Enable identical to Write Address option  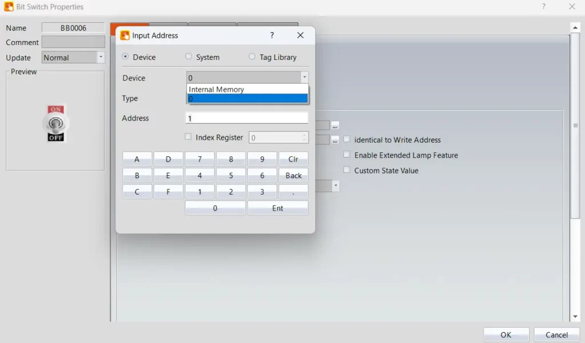point(347,139)
